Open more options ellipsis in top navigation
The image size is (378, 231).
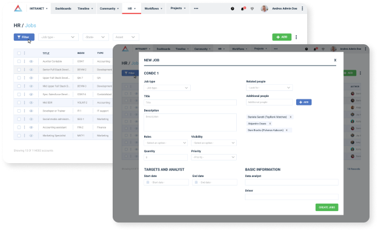click(x=196, y=8)
